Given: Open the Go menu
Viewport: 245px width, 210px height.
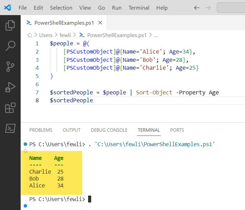Looking at the screenshot, I should tap(102, 8).
